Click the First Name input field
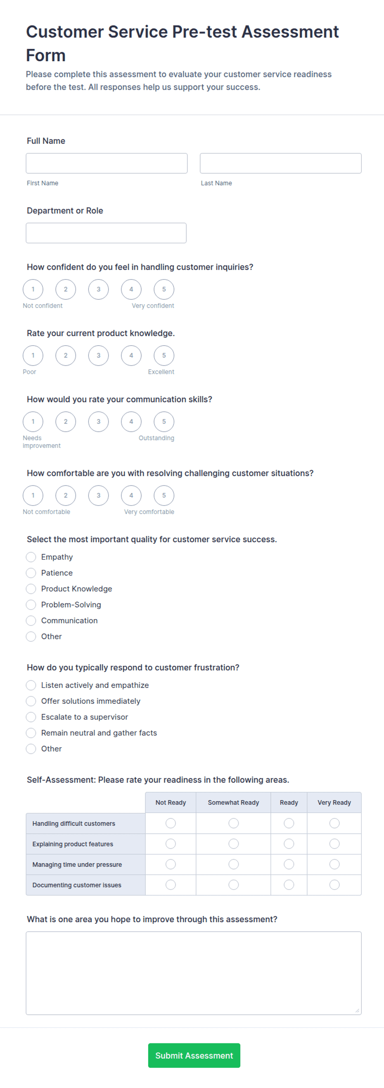384x1088 pixels. pos(107,163)
